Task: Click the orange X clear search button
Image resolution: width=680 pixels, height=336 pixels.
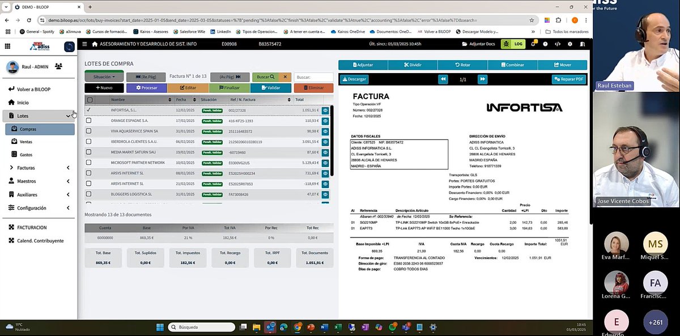Action: tap(285, 76)
